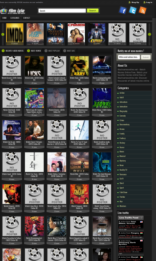Open the Bilal movie poster
This screenshot has height=261, width=156.
click(79, 162)
